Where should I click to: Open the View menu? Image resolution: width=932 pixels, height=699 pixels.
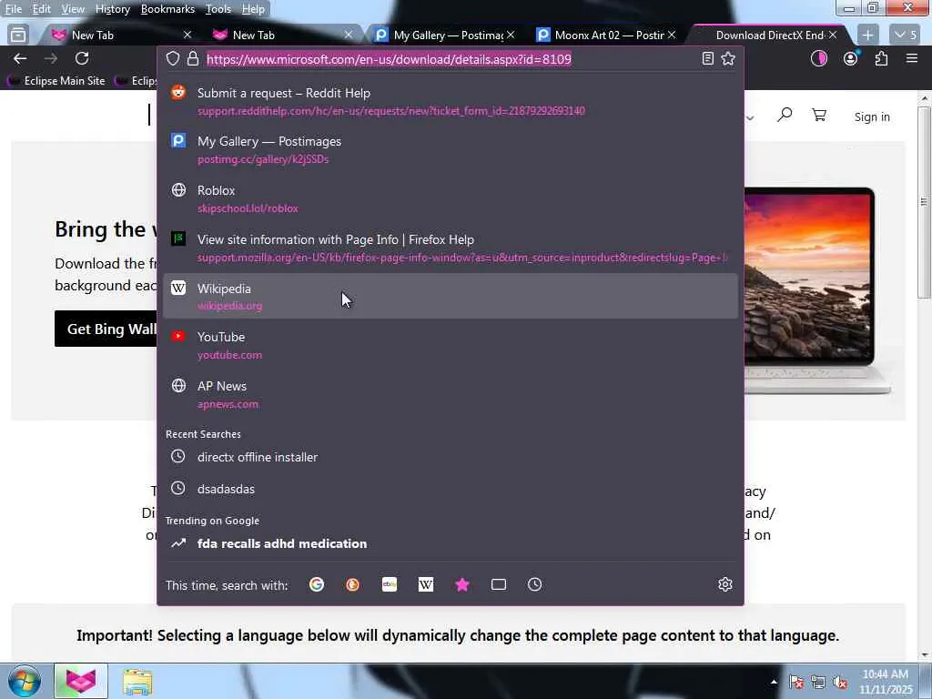(x=73, y=9)
